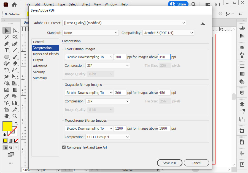Open the Color Bitmap downsampling method dropdown
Image resolution: width=248 pixels, height=173 pixels.
89,57
